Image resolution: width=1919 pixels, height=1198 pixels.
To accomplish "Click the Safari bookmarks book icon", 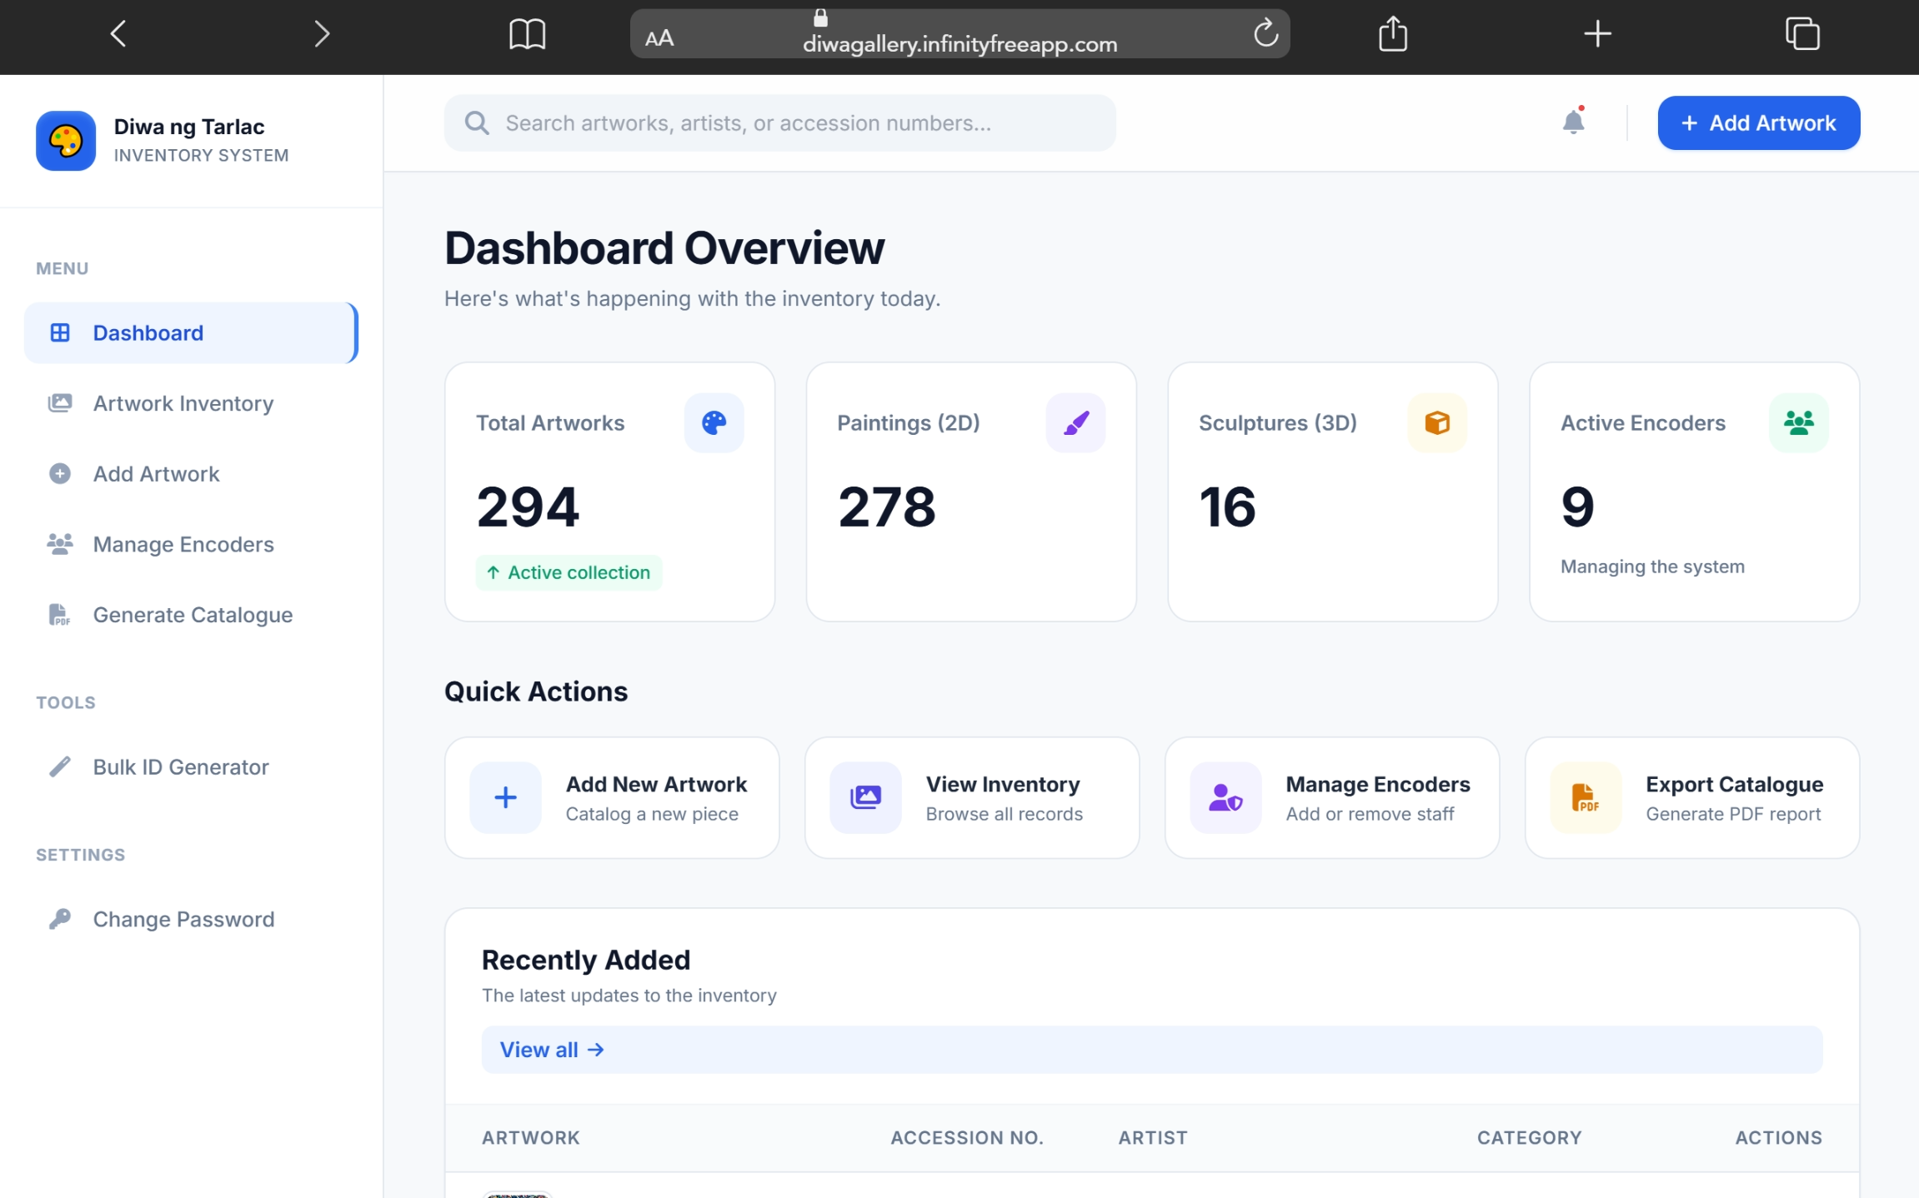I will coord(527,34).
